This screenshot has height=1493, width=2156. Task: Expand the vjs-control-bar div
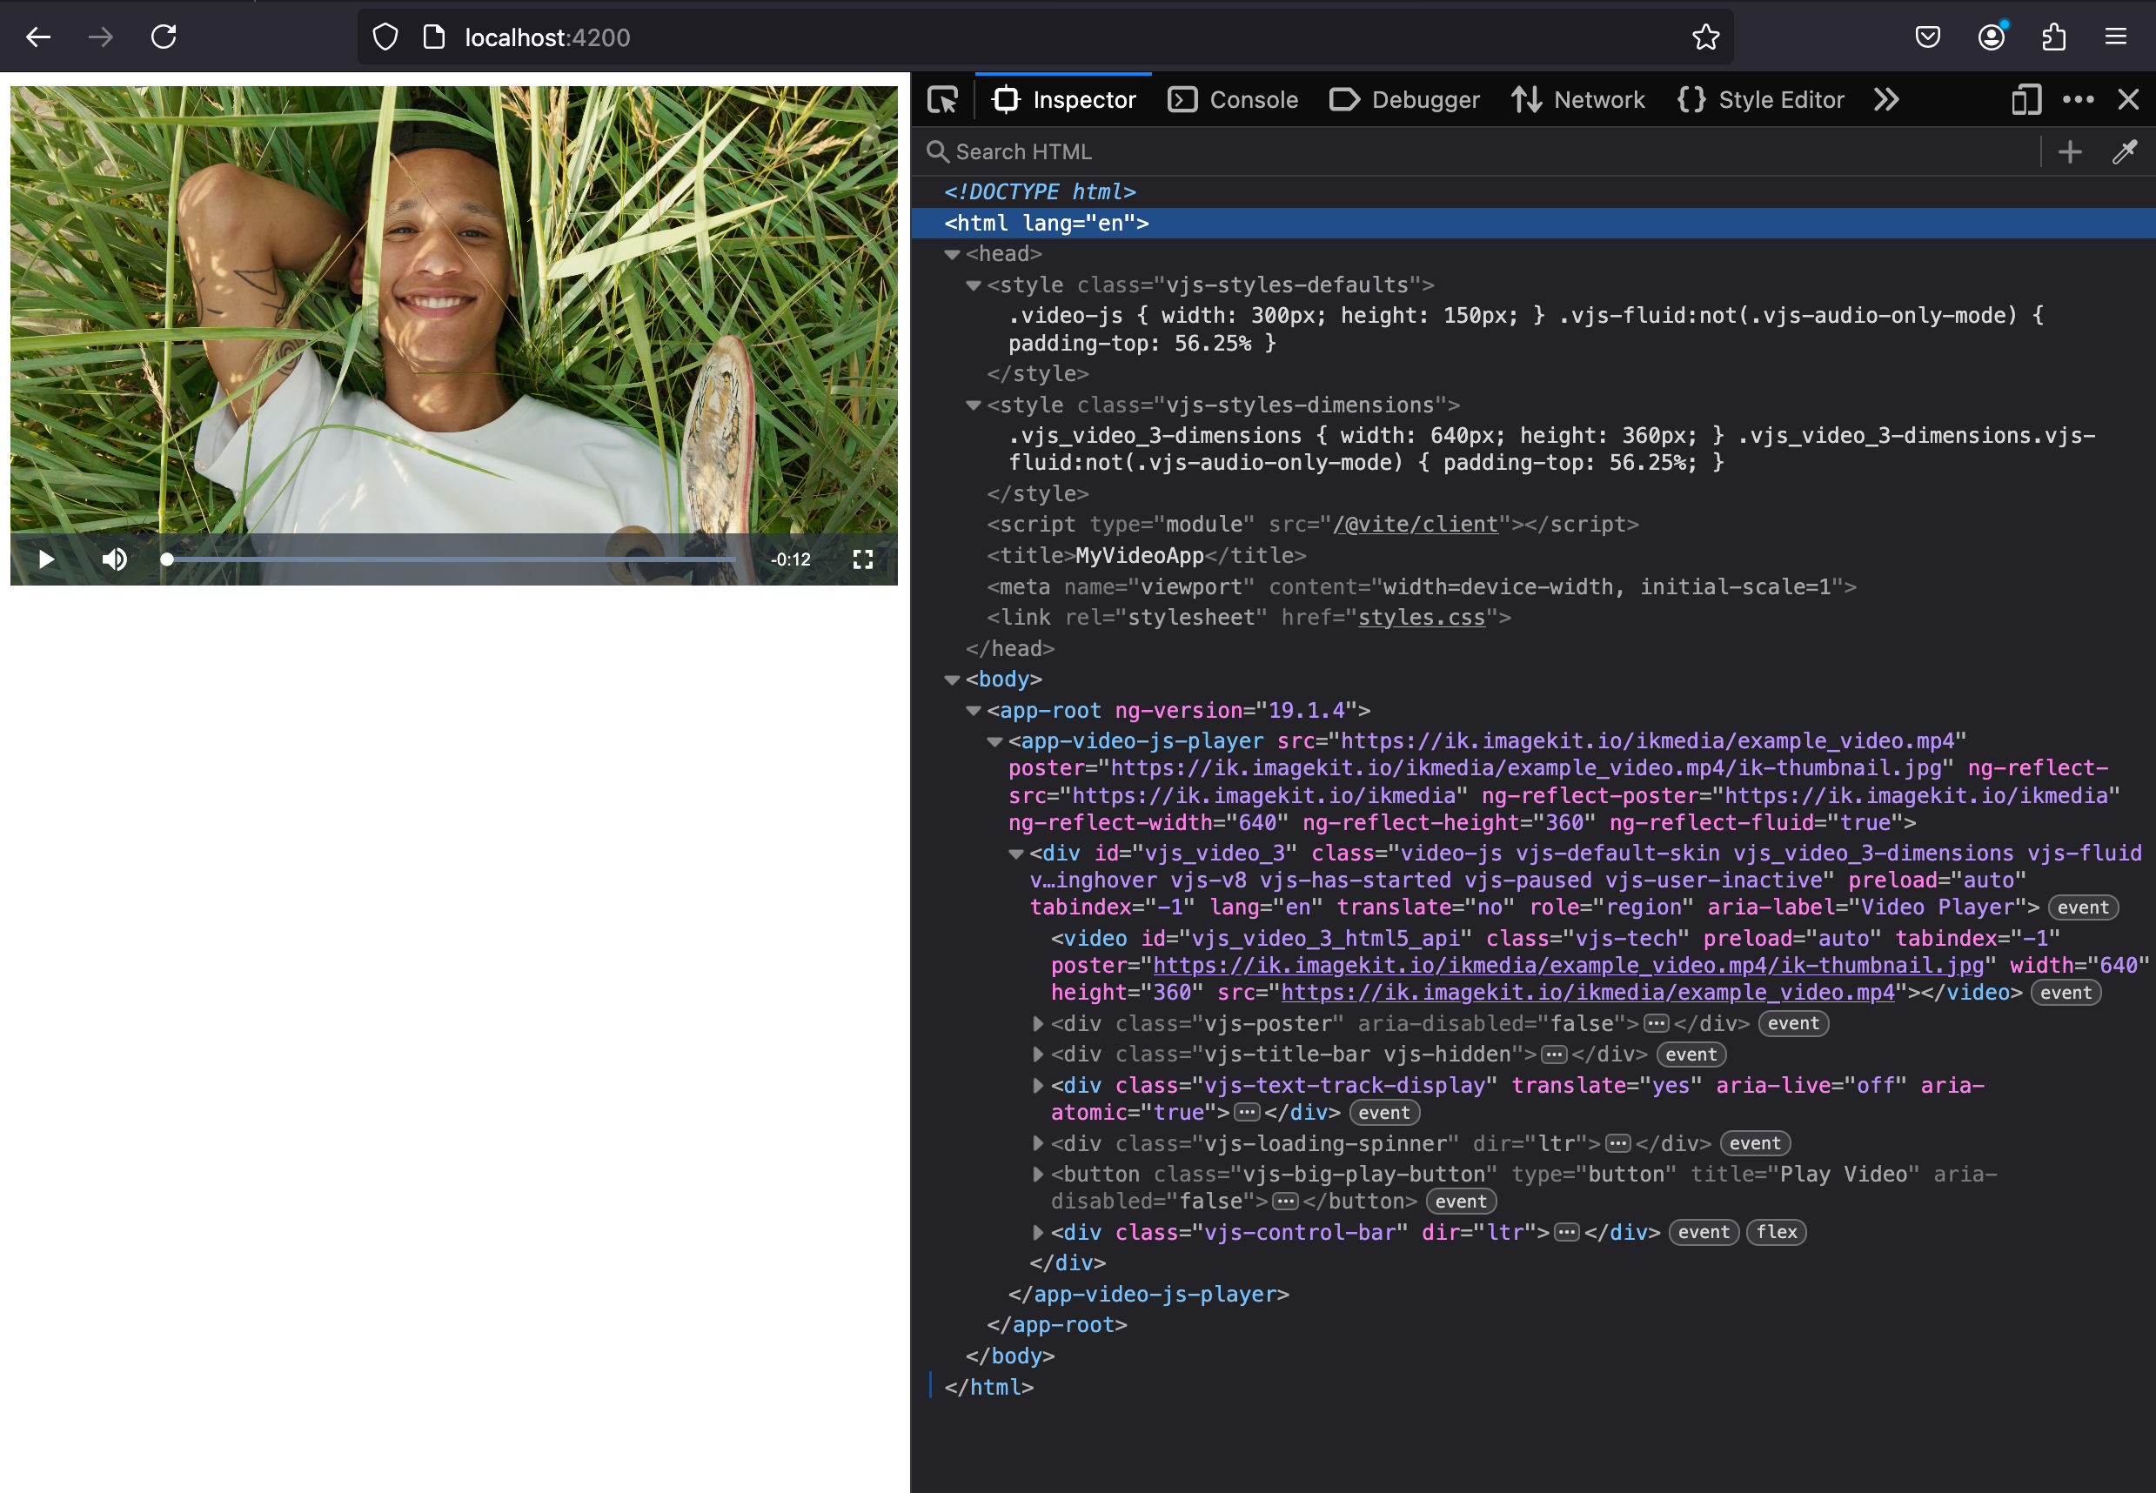tap(1038, 1232)
